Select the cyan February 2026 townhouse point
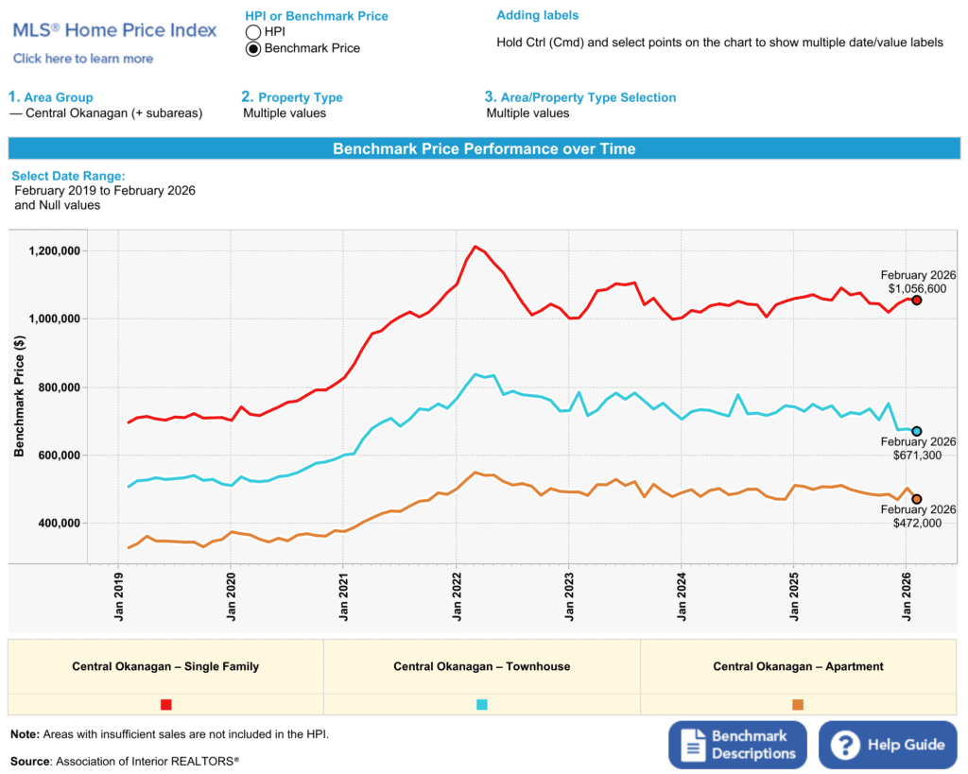This screenshot has height=774, width=968. point(916,431)
